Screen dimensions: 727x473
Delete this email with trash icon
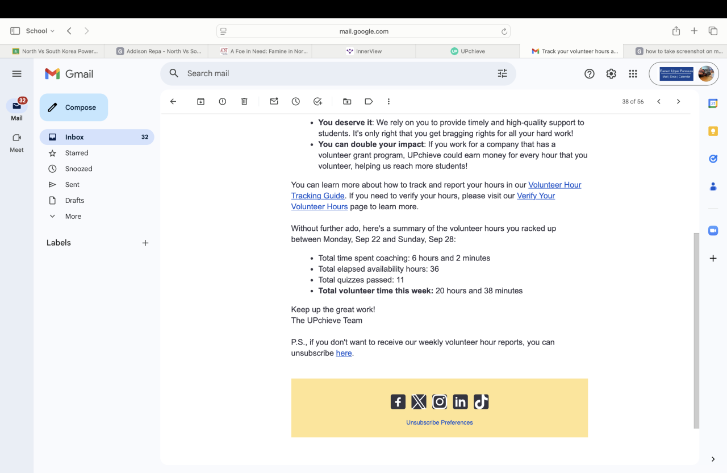point(244,102)
